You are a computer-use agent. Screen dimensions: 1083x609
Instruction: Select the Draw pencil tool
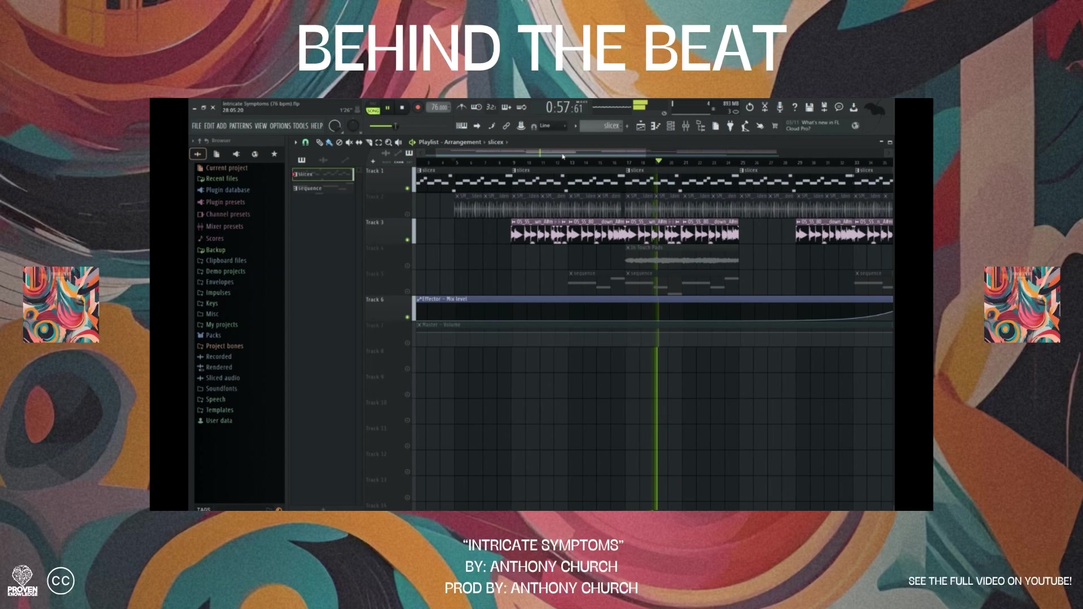click(x=319, y=143)
